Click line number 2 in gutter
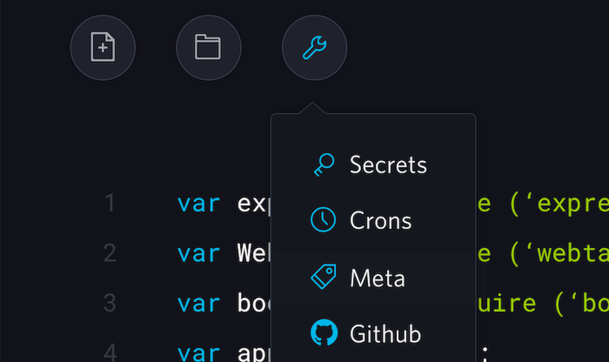Viewport: 609px width, 362px height. [110, 253]
